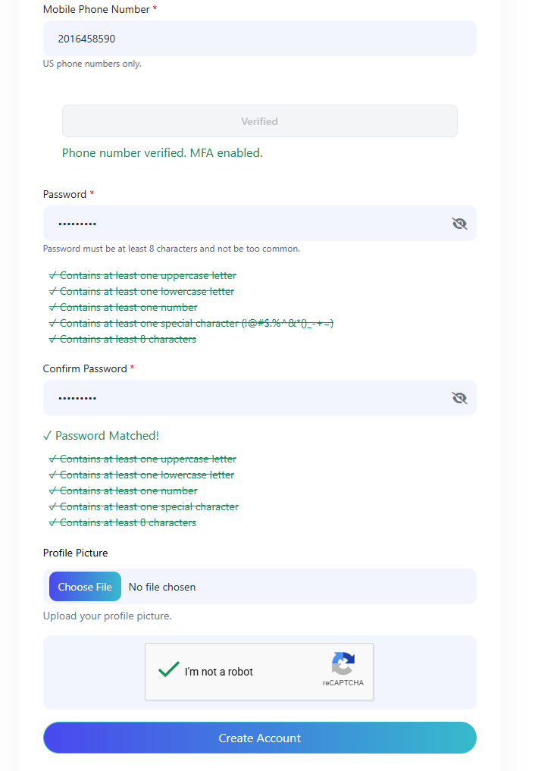Image resolution: width=535 pixels, height=771 pixels.
Task: Click the reCAPTCHA text label
Action: (x=343, y=682)
